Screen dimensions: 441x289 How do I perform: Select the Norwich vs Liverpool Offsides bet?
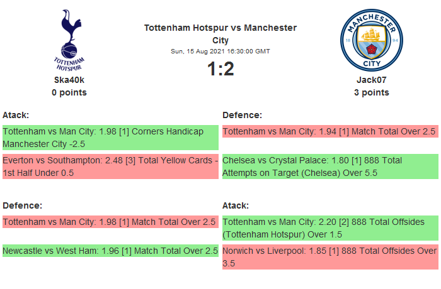(329, 257)
